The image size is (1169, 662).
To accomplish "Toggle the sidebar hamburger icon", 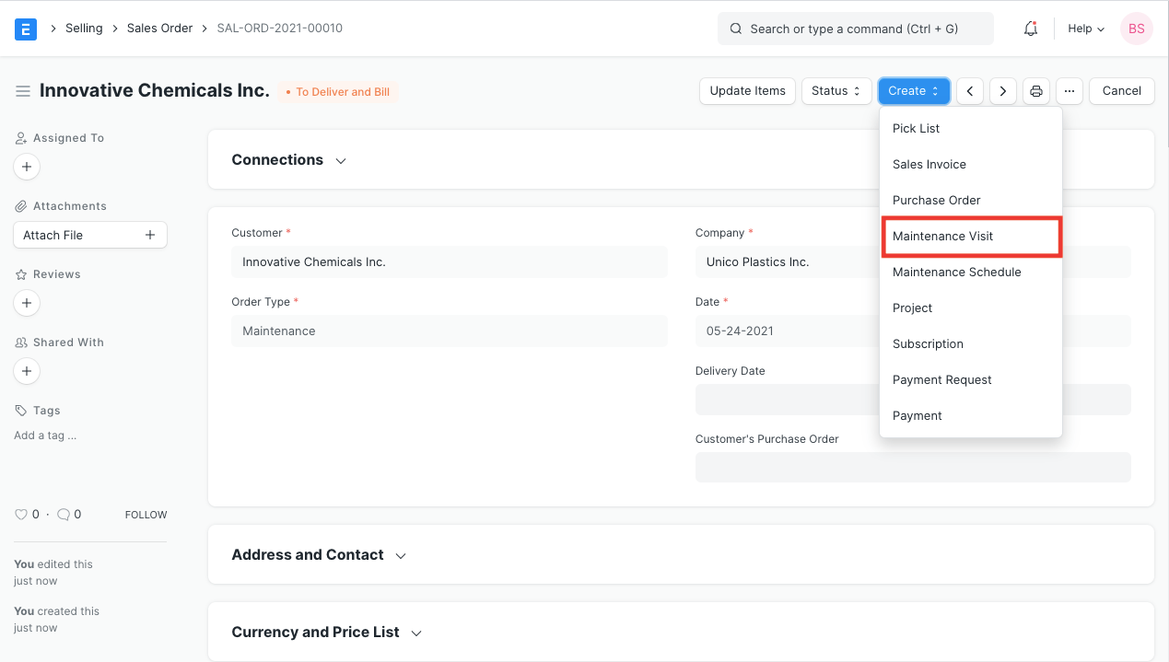I will click(23, 91).
